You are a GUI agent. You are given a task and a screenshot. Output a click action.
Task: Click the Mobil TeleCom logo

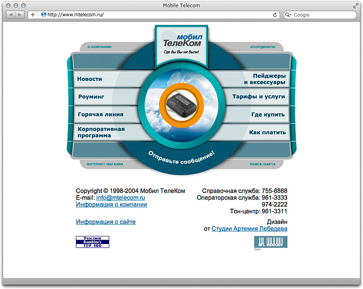[181, 44]
